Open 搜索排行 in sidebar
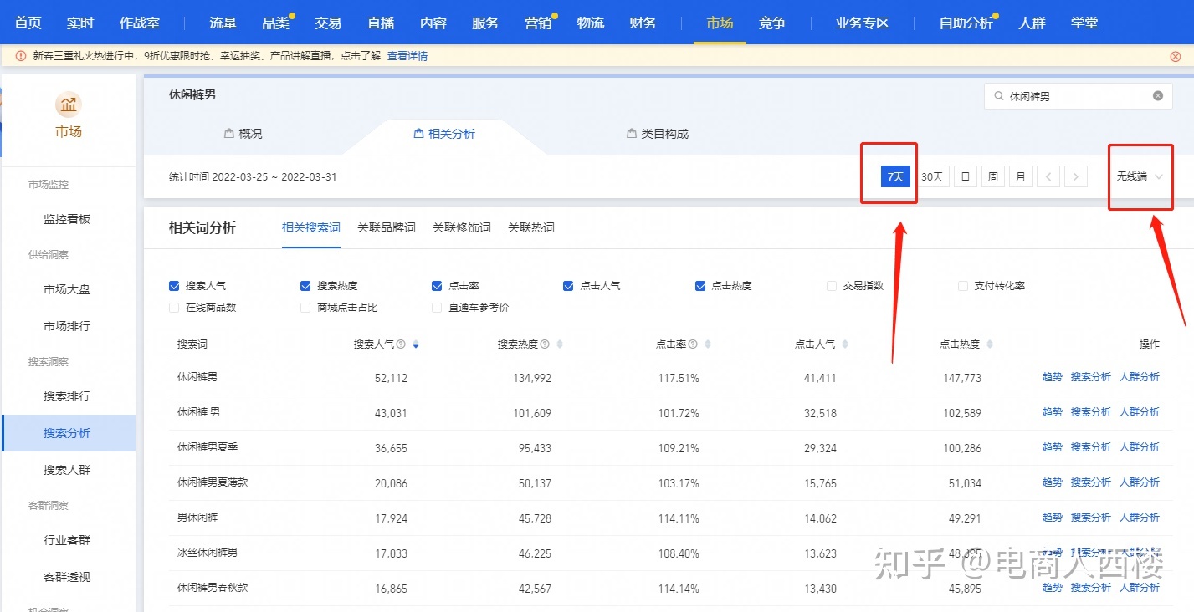1194x612 pixels. click(67, 396)
